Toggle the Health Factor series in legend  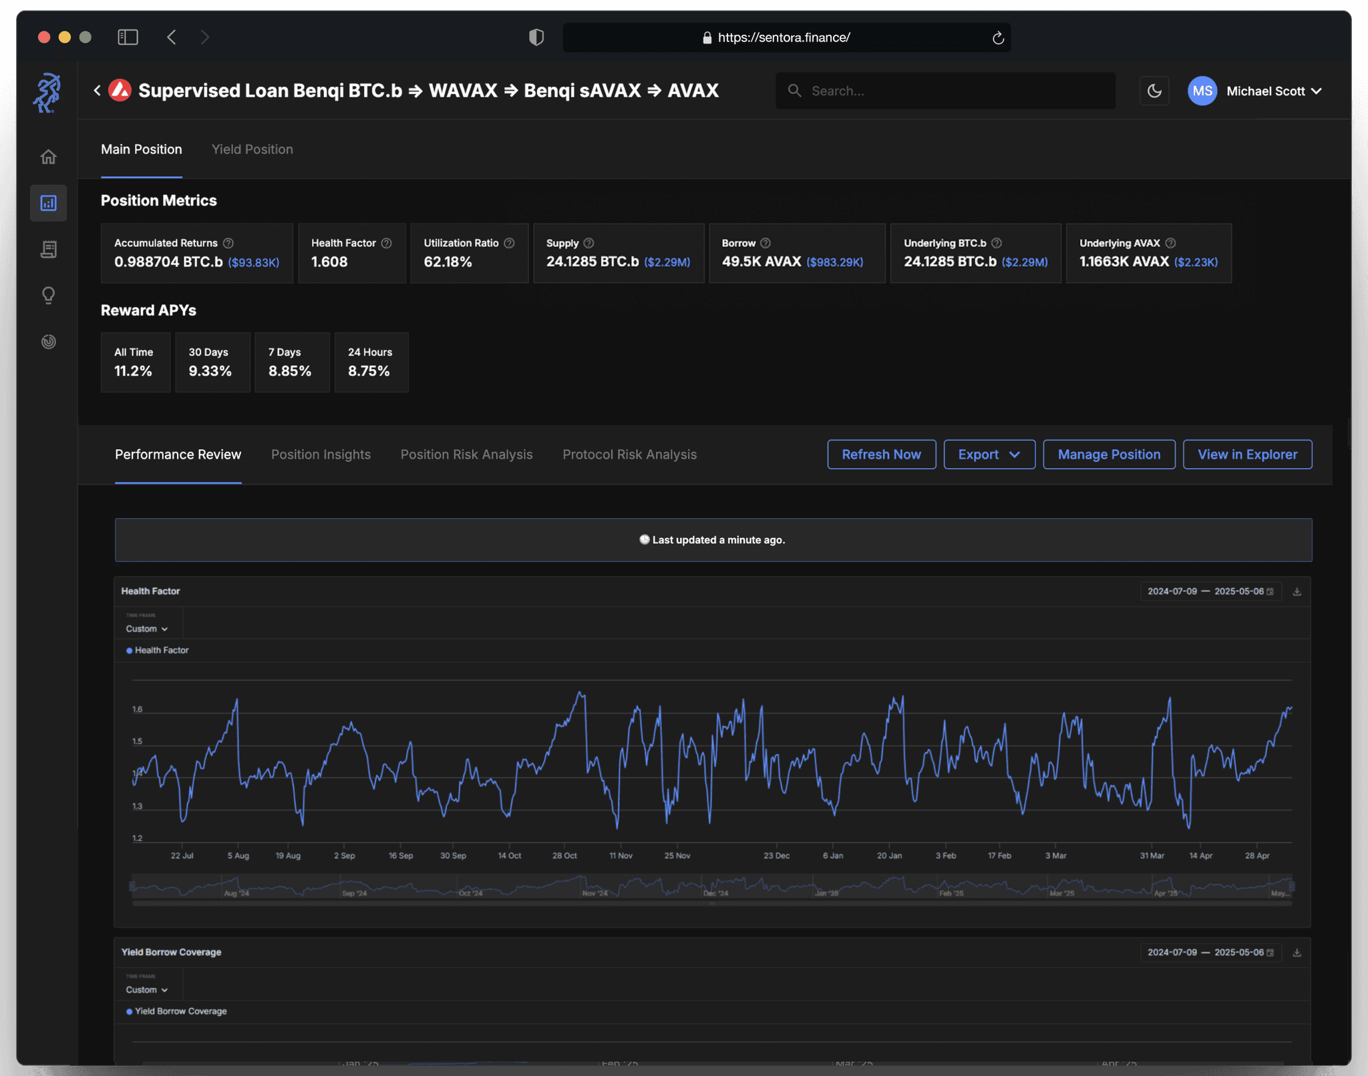click(158, 649)
